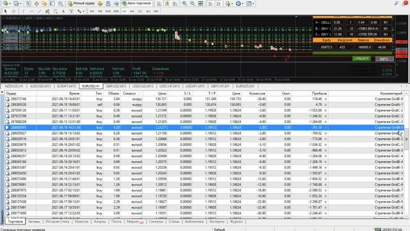Select the text label T tool
410x231 pixels.
click(x=71, y=12)
